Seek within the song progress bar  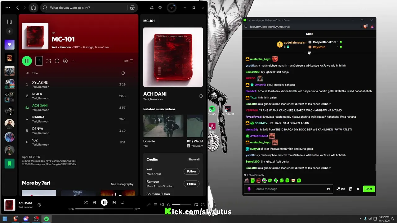(x=104, y=209)
